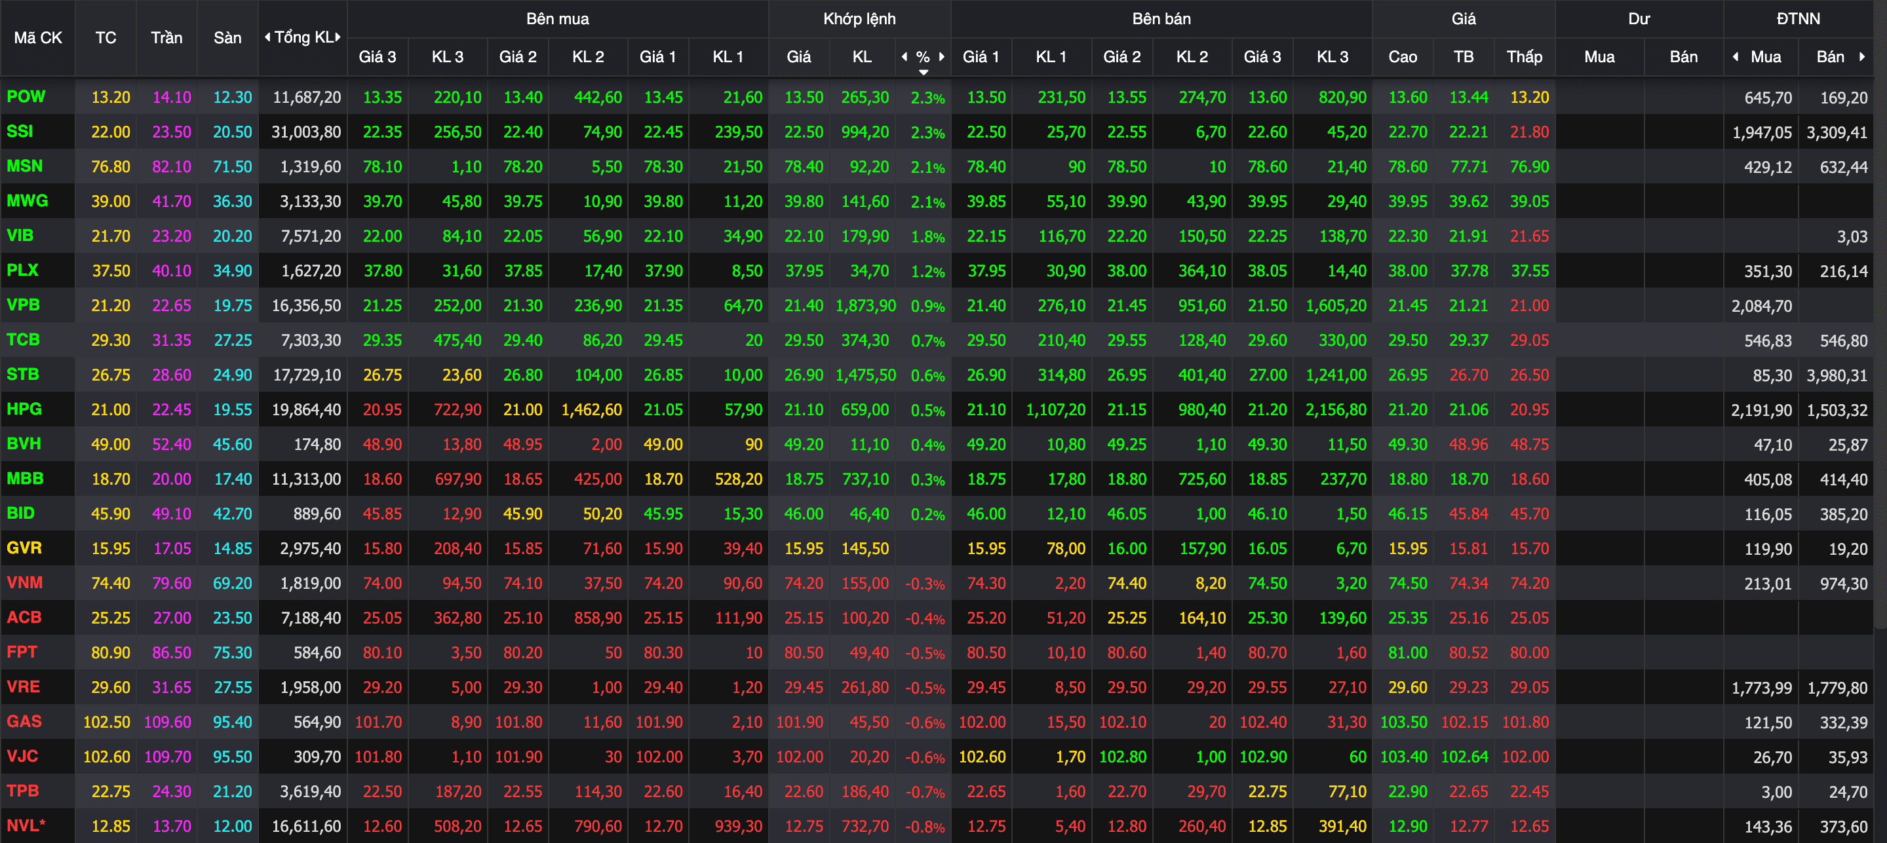This screenshot has height=843, width=1887.
Task: Click MSN ceiling price 82.10
Action: [172, 167]
